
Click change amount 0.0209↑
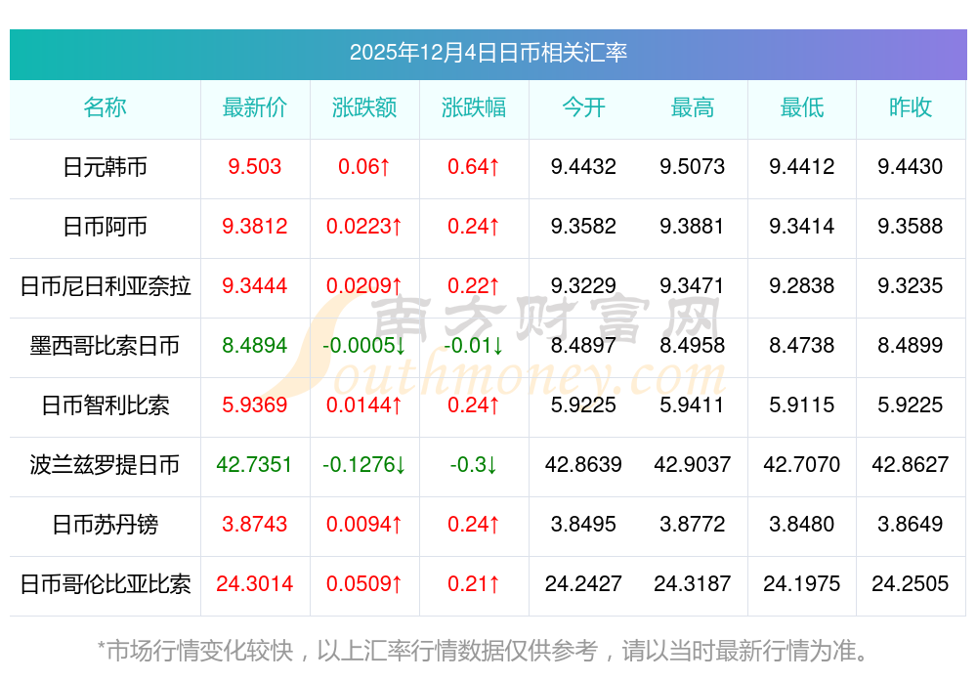point(364,286)
